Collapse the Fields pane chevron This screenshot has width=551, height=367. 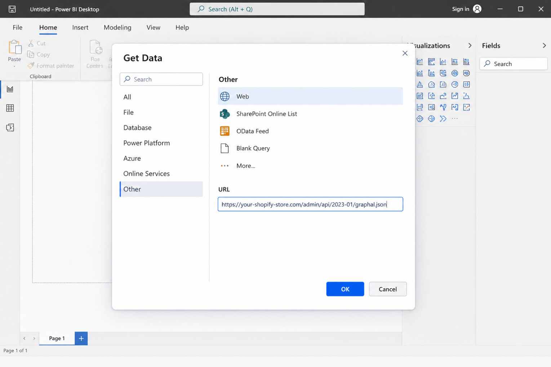tap(544, 46)
